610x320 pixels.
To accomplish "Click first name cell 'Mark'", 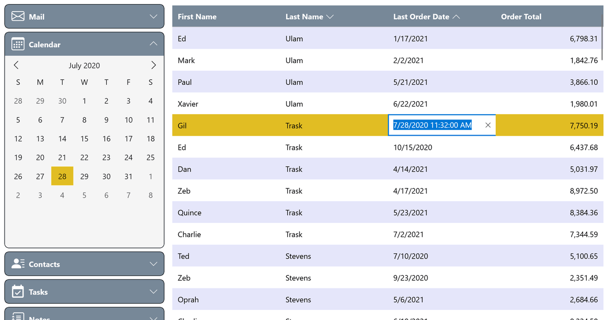I will tap(187, 60).
